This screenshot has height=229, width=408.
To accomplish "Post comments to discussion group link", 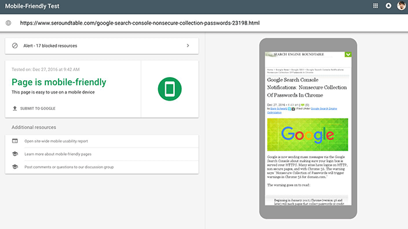I will click(69, 167).
